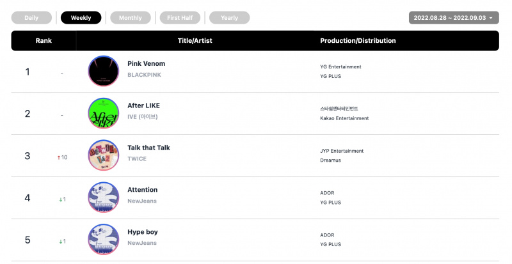Open the Pink Venom album cover
512x264 pixels.
click(104, 71)
